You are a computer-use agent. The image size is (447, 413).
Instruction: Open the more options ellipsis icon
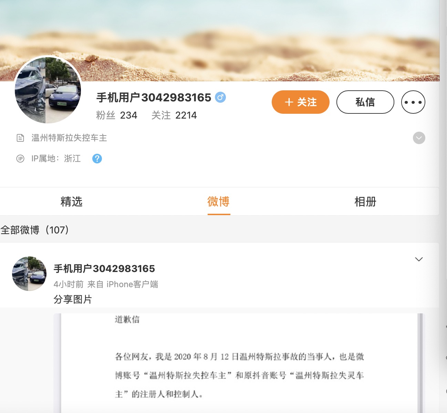[x=413, y=102]
